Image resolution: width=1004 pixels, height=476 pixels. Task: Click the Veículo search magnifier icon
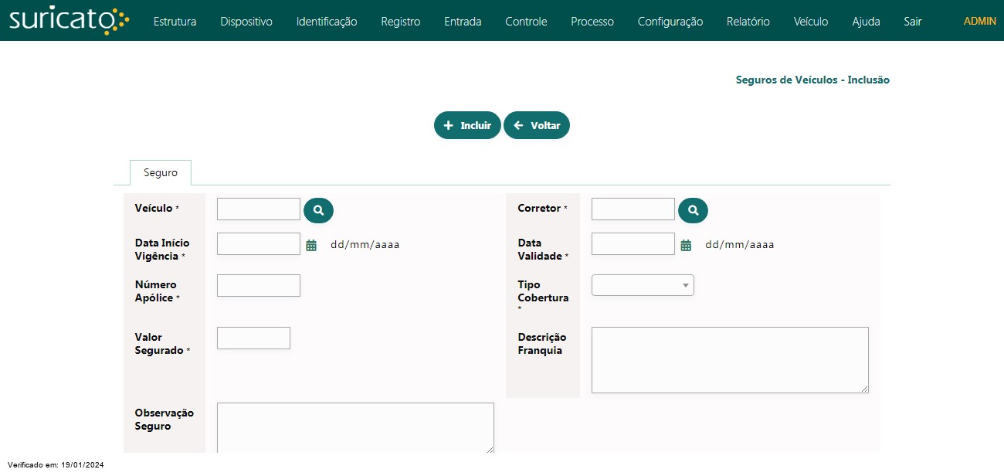coord(318,209)
